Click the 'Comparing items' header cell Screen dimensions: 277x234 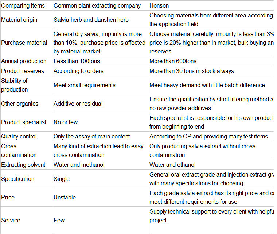(23, 5)
